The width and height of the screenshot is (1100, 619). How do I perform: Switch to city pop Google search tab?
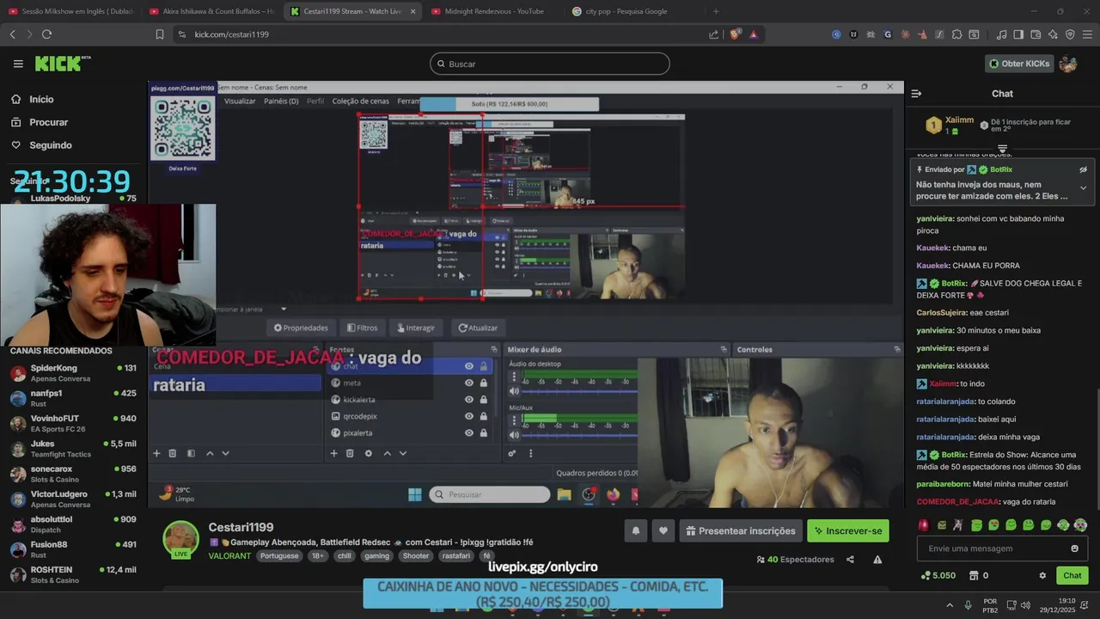[632, 11]
